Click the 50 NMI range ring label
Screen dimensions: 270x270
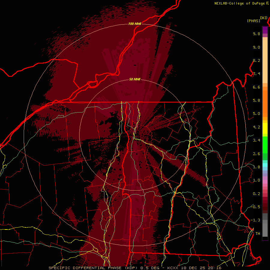135,79
